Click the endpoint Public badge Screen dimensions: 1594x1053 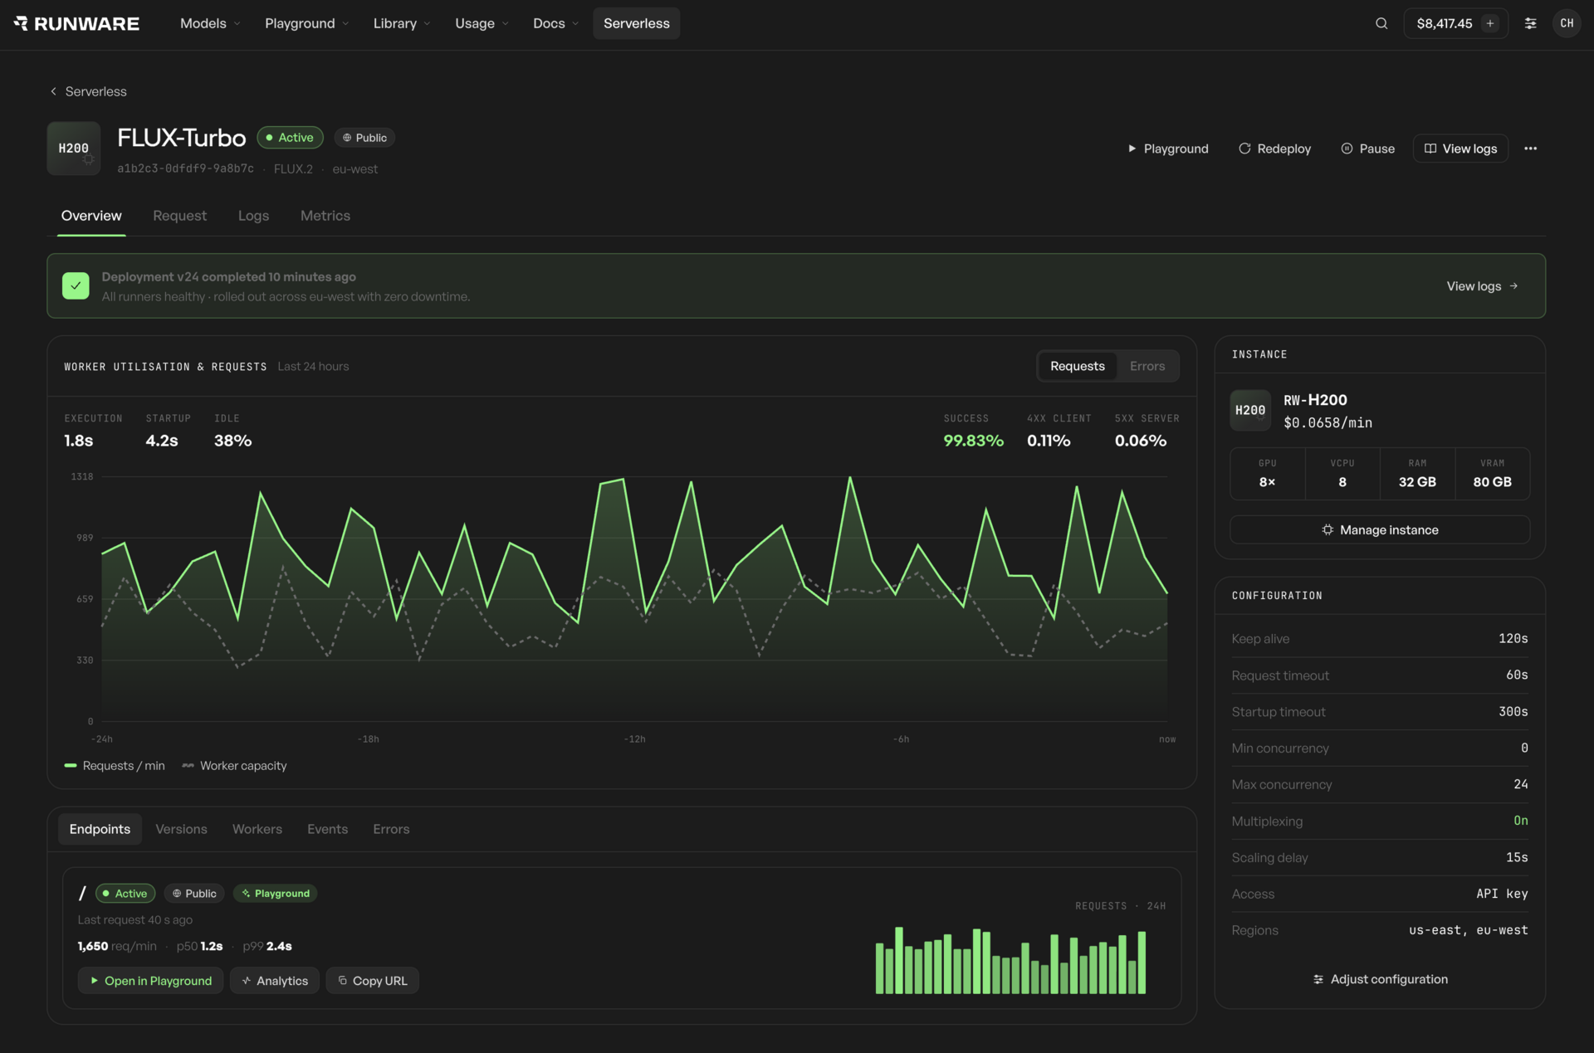point(194,893)
